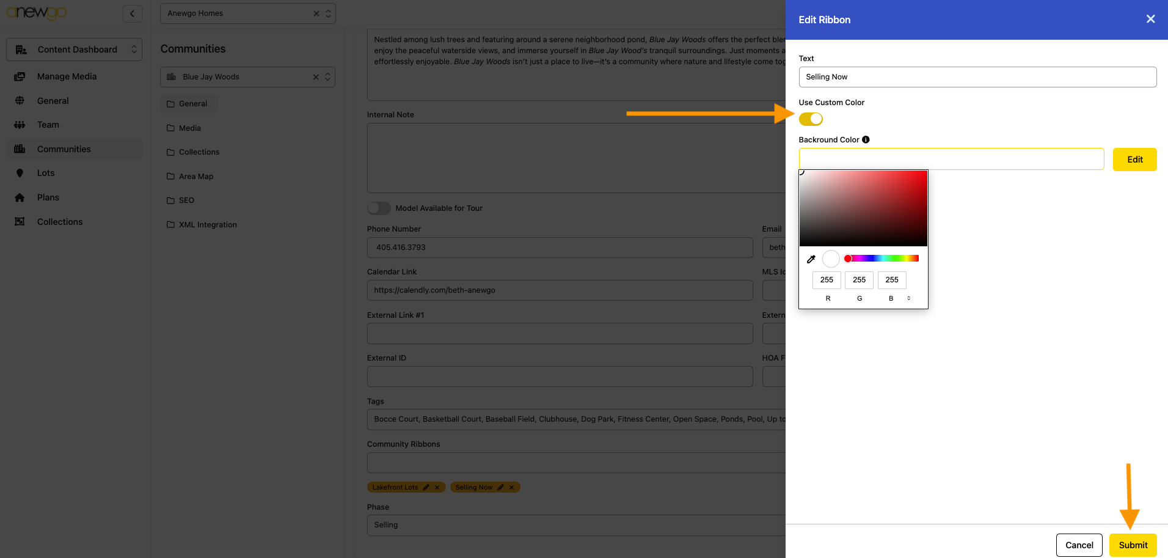This screenshot has height=558, width=1168.
Task: Edit the Lakefront Lots ribbon pencil icon
Action: tap(426, 488)
